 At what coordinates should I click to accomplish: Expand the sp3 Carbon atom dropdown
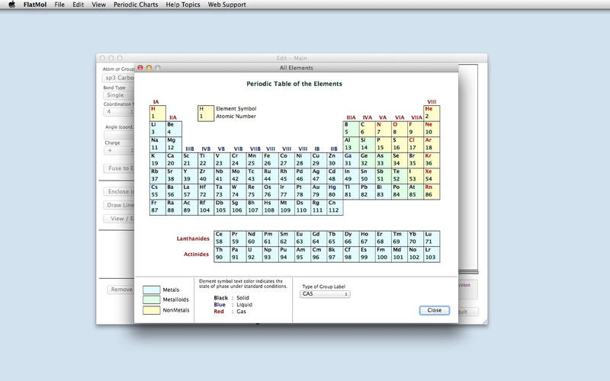pyautogui.click(x=117, y=78)
